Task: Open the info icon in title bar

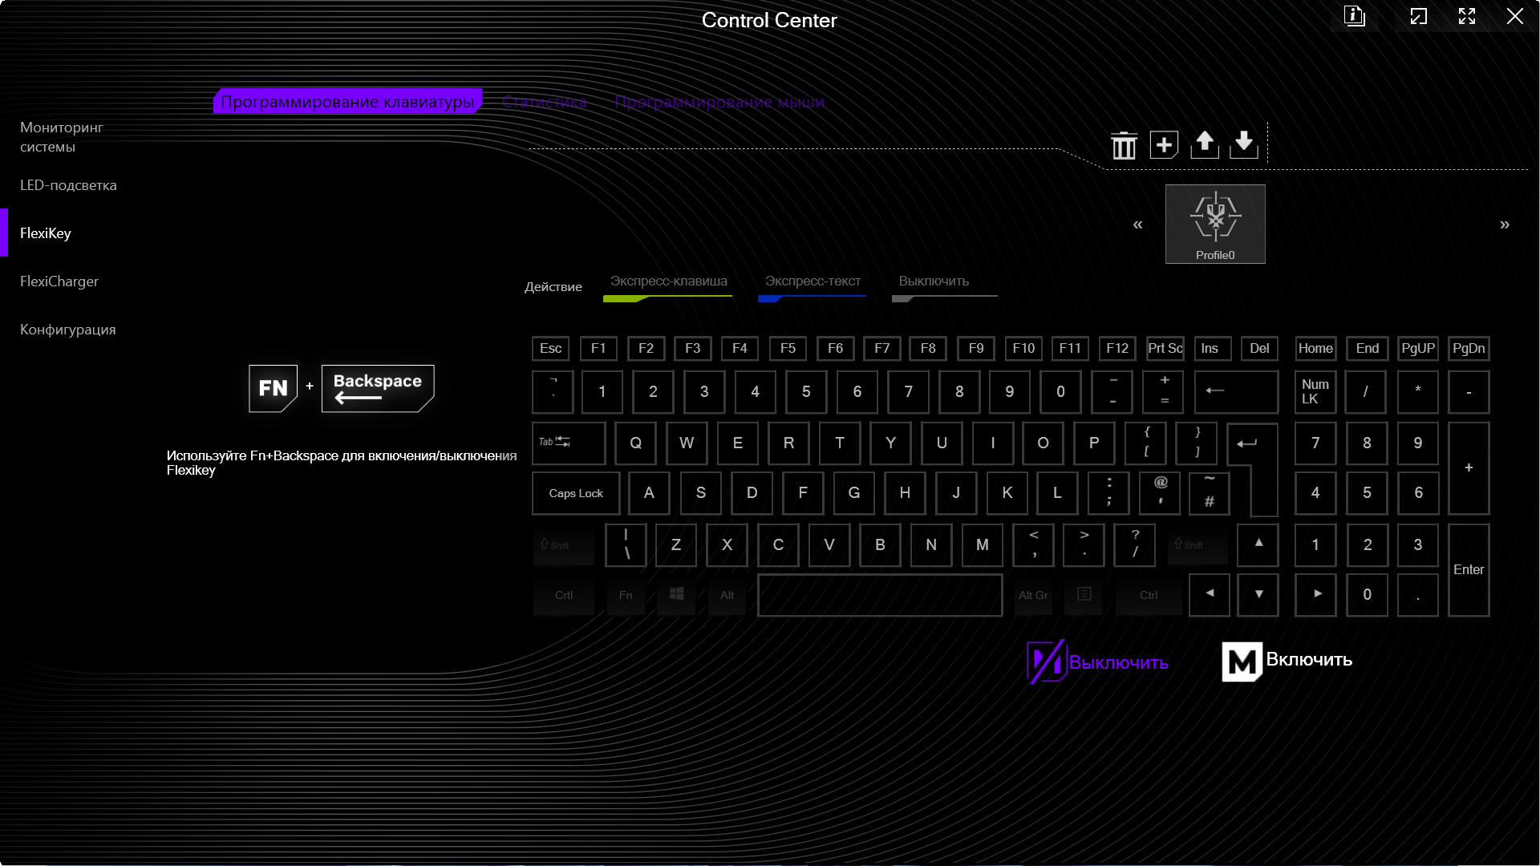Action: coord(1355,16)
